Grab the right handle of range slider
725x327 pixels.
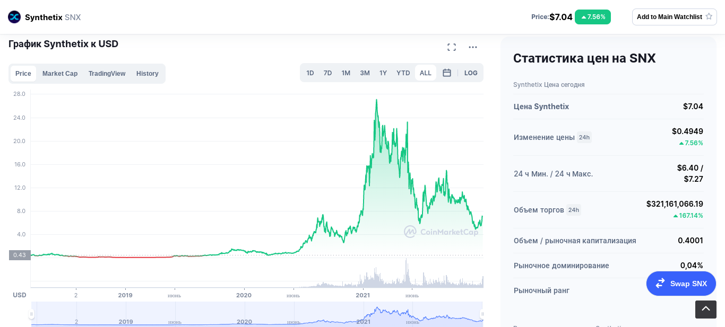[482, 314]
